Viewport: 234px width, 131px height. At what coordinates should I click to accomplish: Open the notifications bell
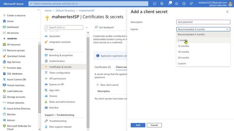click(x=169, y=3)
